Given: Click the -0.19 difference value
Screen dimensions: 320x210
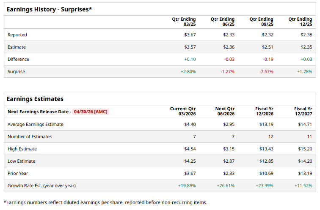Looking at the screenshot, I should (x=268, y=59).
